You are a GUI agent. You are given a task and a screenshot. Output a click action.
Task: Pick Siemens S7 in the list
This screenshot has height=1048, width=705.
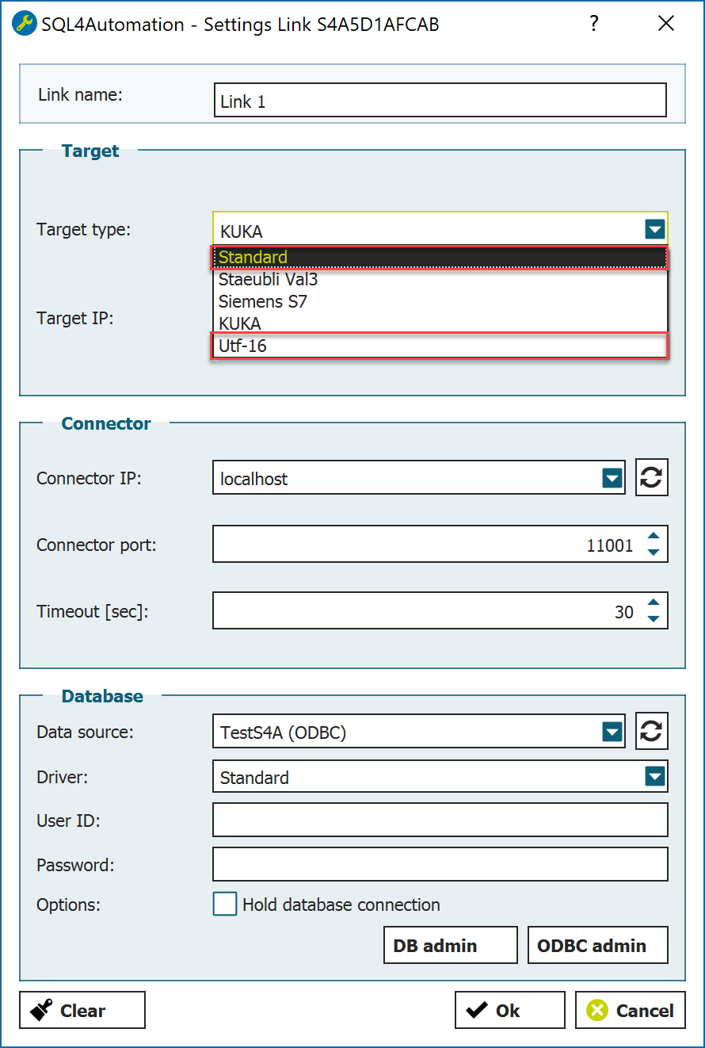(440, 301)
